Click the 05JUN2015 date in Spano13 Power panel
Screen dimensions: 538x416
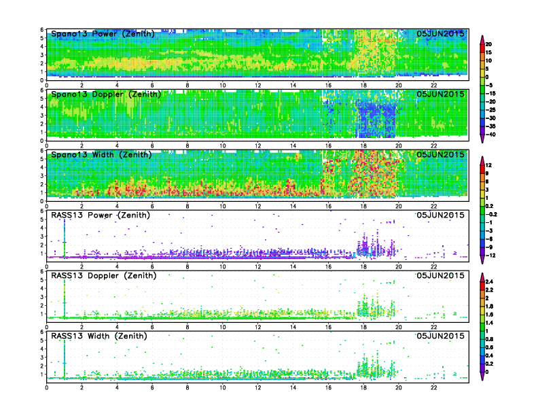pos(441,33)
